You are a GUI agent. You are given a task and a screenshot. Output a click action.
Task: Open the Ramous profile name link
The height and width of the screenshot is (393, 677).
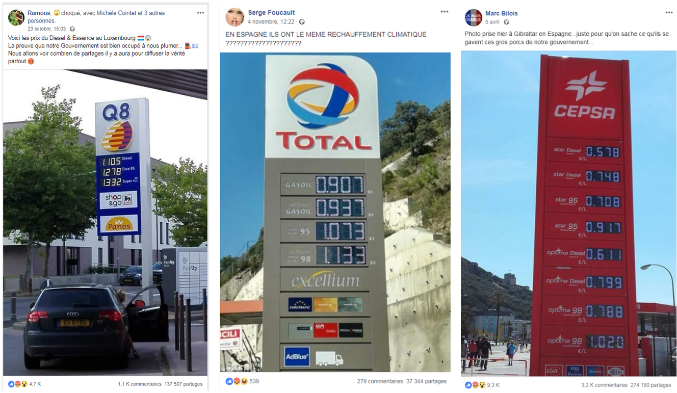(x=39, y=13)
